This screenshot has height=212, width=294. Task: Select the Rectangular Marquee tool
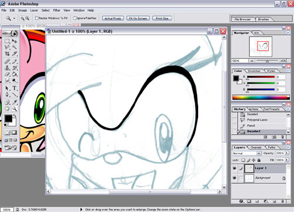[7, 41]
